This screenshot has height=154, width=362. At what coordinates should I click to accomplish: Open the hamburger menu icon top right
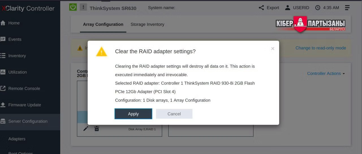click(x=347, y=8)
